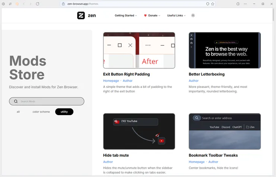Expand the Getting Started dropdown
The image size is (276, 177).
(x=126, y=16)
